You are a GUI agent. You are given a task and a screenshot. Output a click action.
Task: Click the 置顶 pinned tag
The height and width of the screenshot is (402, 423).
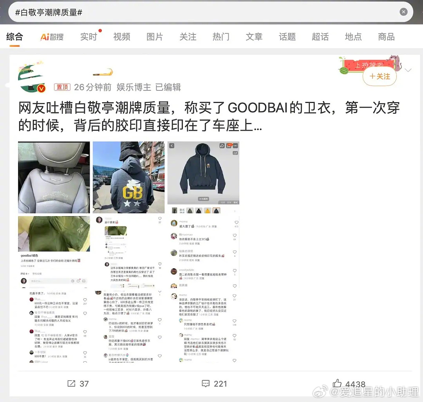62,87
